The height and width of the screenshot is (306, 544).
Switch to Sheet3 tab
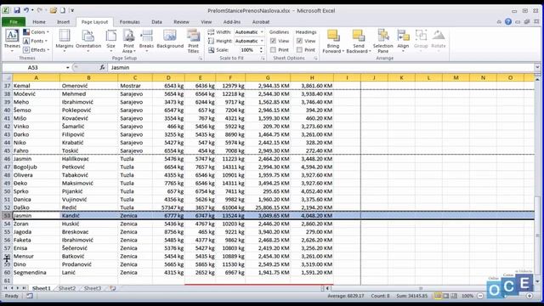[93, 288]
